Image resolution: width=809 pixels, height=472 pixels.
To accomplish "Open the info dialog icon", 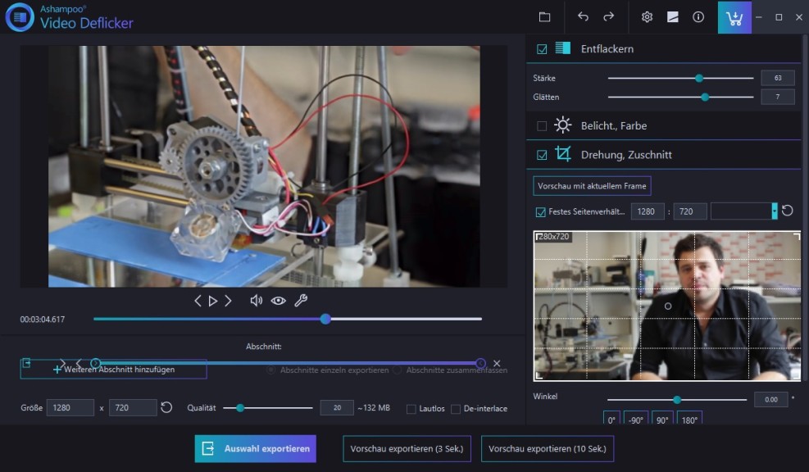I will click(698, 16).
